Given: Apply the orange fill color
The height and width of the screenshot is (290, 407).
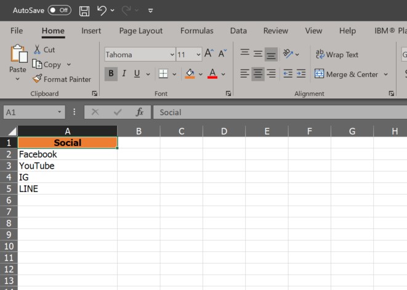Looking at the screenshot, I should coord(190,74).
